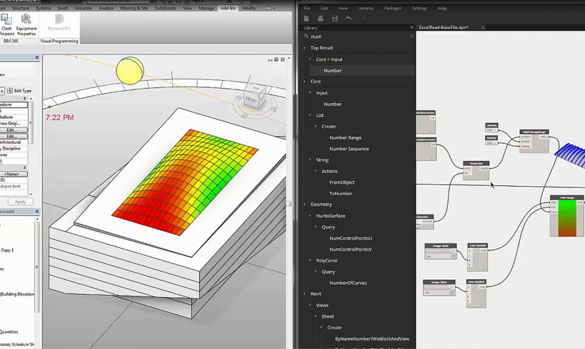Image resolution: width=585 pixels, height=349 pixels.
Task: Click the Undo arrow in Dynamo toolbar
Action: (349, 18)
